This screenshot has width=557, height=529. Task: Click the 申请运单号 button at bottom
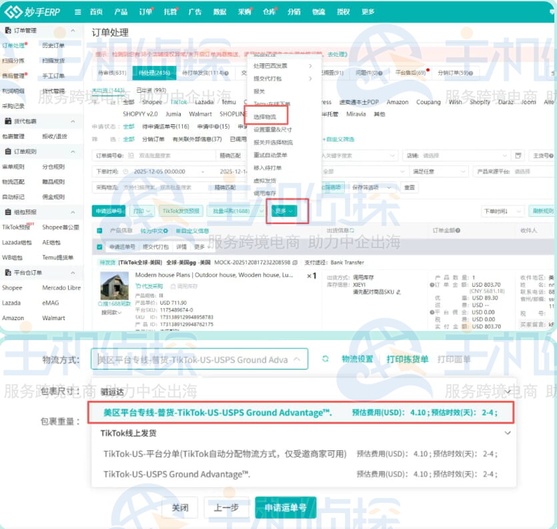pyautogui.click(x=286, y=507)
